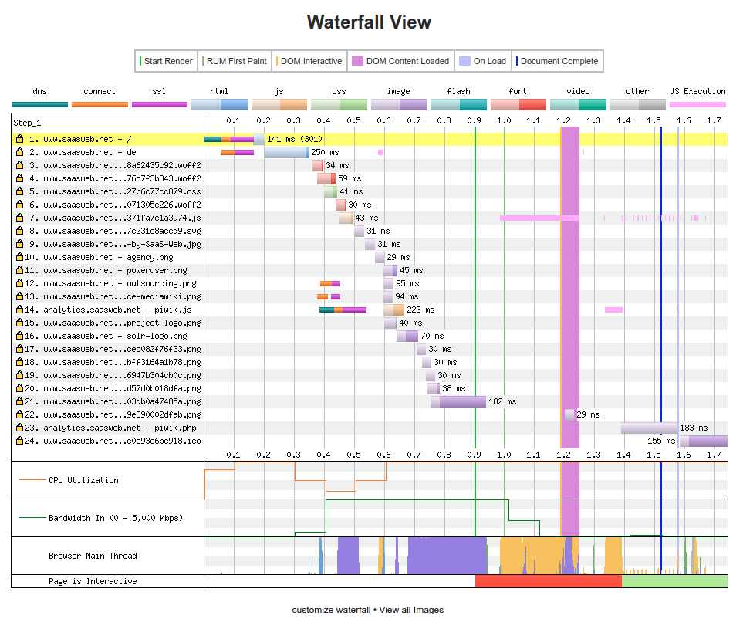Screen dimensions: 743x619
Task: Click lock icon beside piwik.php request
Action: [19, 428]
